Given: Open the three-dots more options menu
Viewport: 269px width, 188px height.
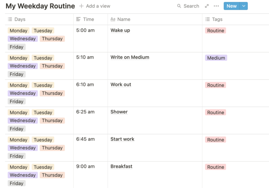Looking at the screenshot, I should click(x=216, y=6).
